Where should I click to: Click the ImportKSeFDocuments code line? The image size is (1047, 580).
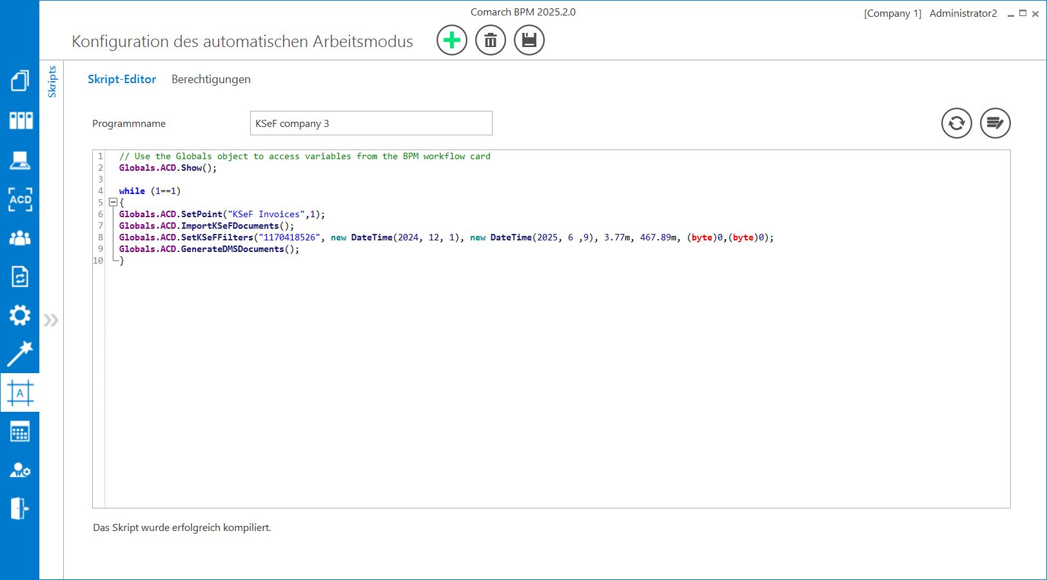(x=206, y=226)
